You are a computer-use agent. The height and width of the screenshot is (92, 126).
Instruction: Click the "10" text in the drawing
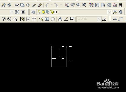(59, 52)
